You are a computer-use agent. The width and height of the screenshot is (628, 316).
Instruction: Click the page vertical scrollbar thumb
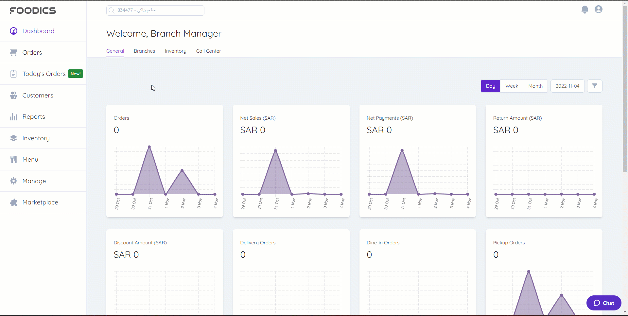tap(625, 88)
